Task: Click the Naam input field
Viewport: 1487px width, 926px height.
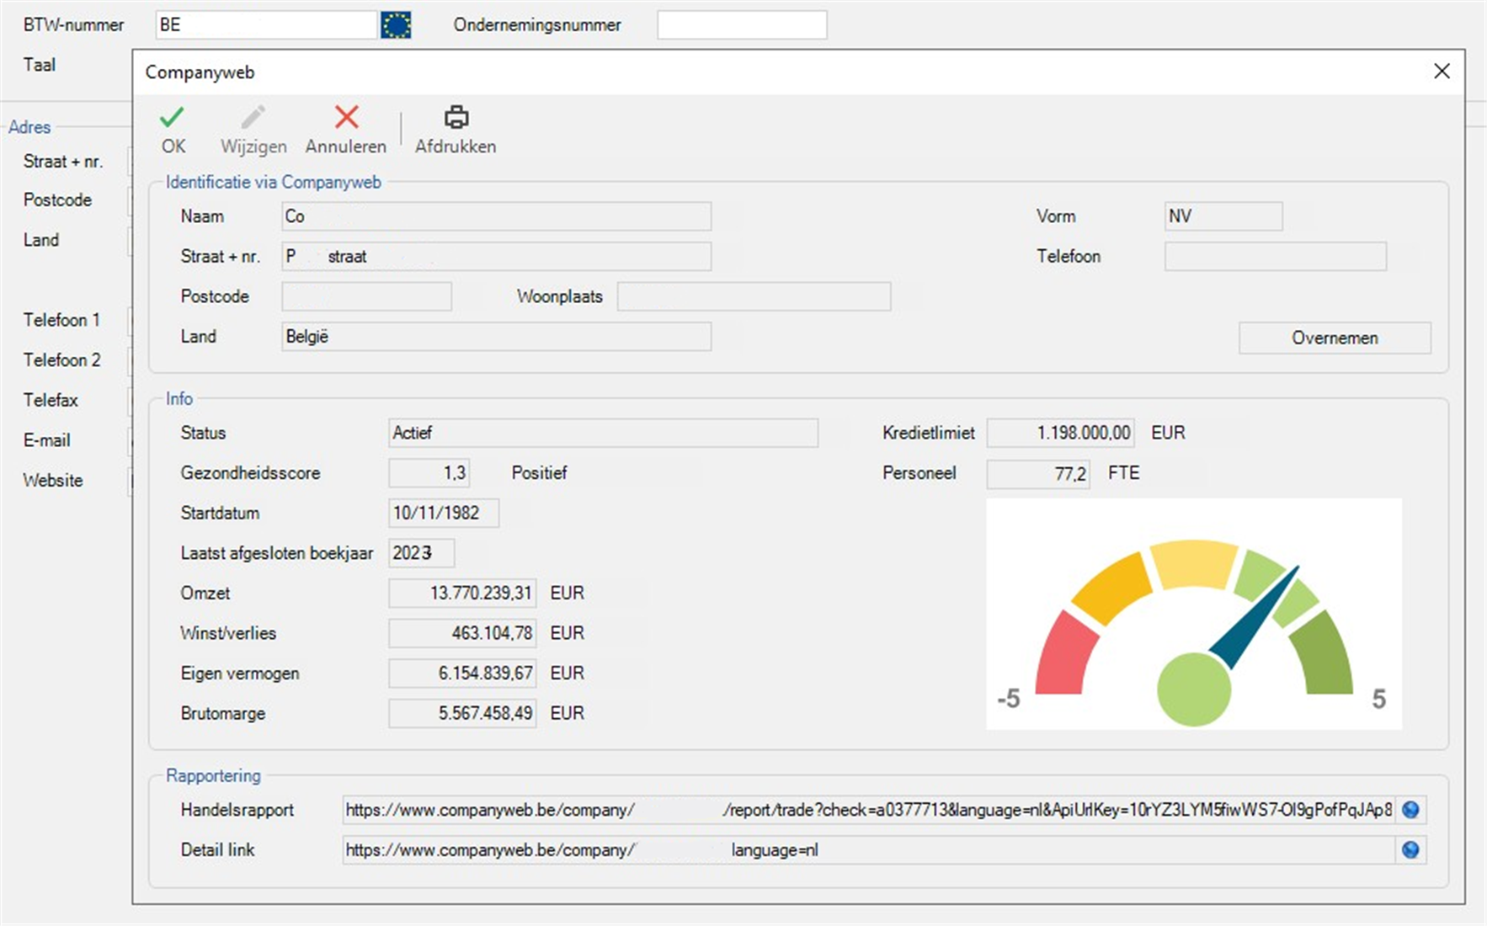Action: tap(496, 216)
